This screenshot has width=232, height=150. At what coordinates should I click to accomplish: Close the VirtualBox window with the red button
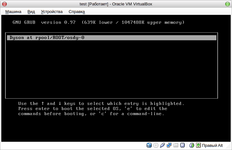4,4
